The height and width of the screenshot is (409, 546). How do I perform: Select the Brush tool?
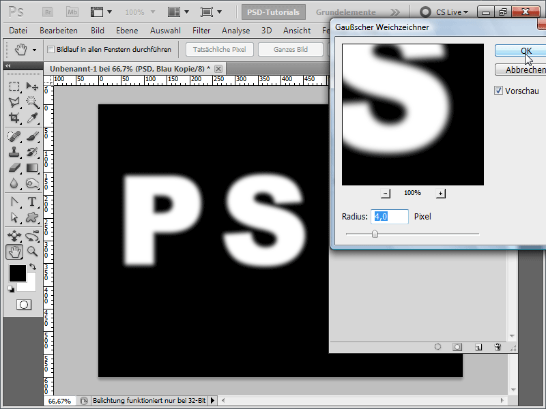(x=32, y=136)
